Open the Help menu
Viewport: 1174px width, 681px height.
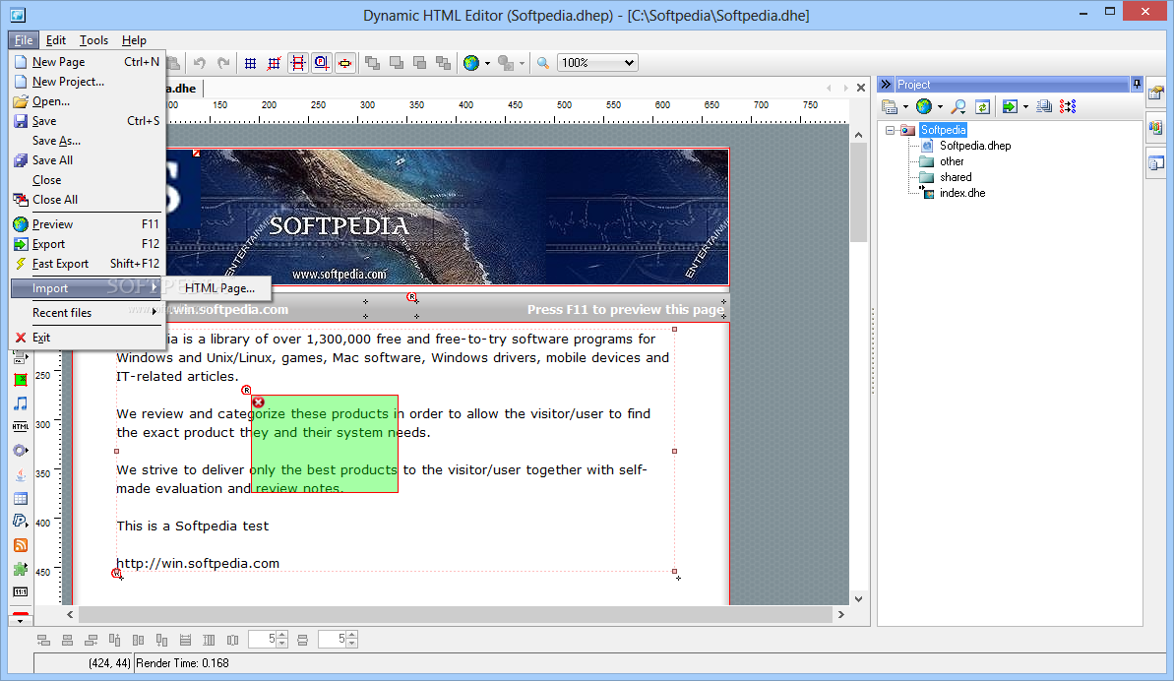(x=134, y=40)
